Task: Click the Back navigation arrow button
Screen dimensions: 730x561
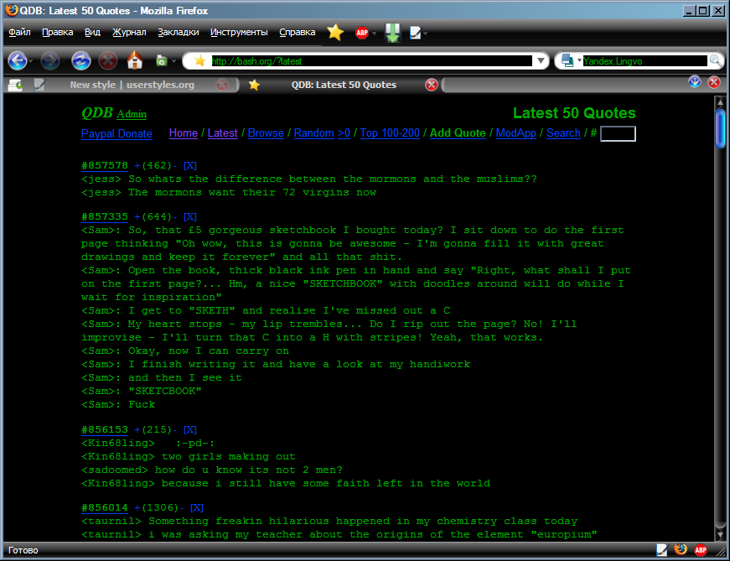Action: [17, 60]
